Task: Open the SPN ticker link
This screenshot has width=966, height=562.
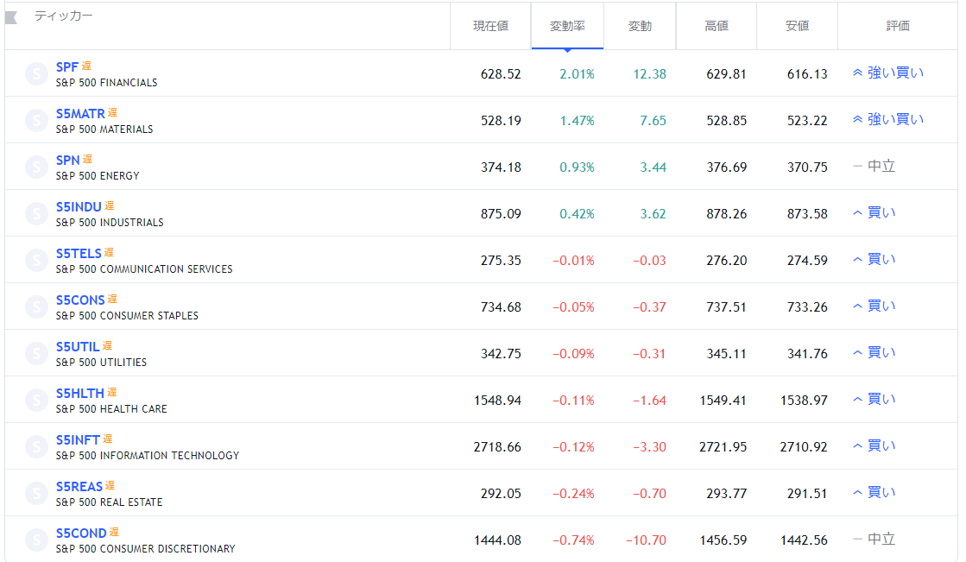Action: pyautogui.click(x=68, y=161)
